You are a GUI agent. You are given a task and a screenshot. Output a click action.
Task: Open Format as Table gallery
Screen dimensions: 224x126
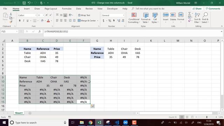tap(146, 18)
